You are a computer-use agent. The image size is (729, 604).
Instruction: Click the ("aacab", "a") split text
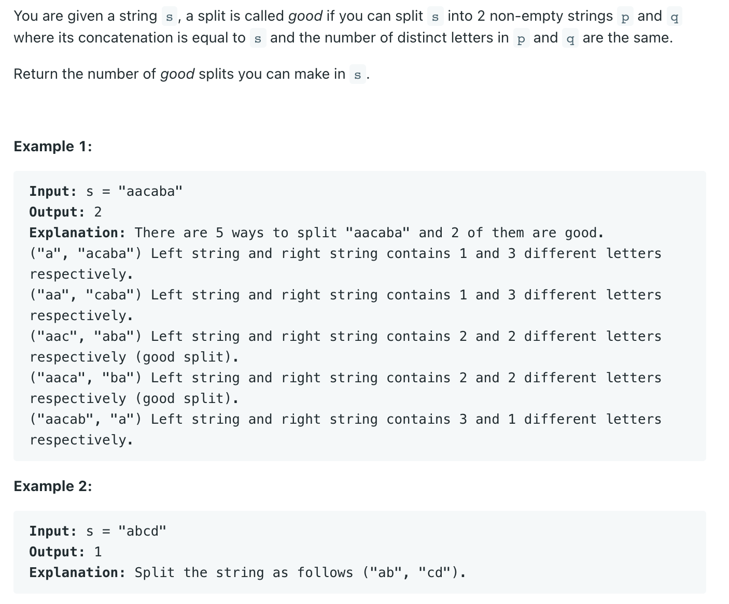click(x=86, y=419)
